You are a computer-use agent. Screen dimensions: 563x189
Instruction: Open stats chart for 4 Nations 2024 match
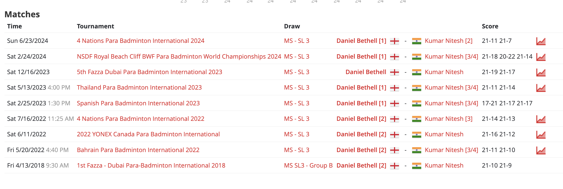pos(541,41)
